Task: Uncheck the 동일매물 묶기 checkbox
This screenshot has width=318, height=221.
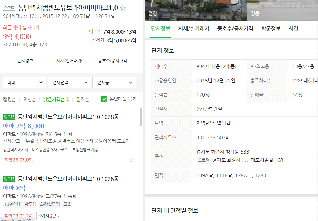Action: click(x=104, y=98)
